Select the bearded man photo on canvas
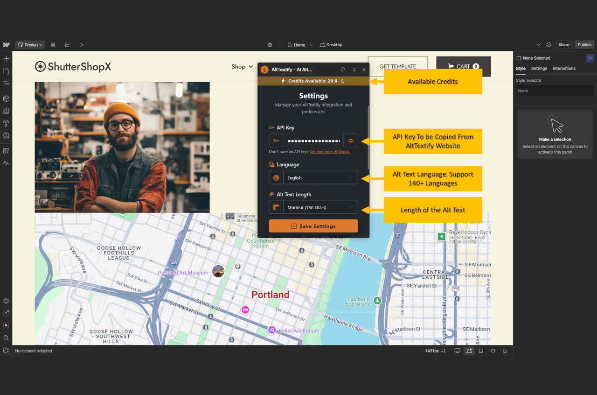Screen dimensions: 597x395 click(x=122, y=147)
